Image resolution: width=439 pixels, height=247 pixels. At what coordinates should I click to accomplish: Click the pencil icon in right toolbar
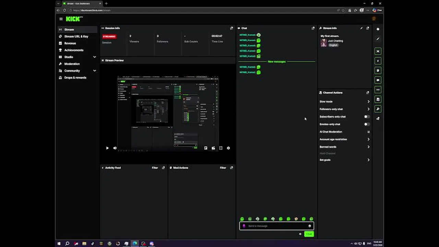[378, 39]
